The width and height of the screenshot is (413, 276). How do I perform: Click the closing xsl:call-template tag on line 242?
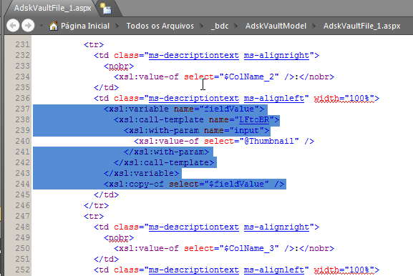(x=164, y=162)
